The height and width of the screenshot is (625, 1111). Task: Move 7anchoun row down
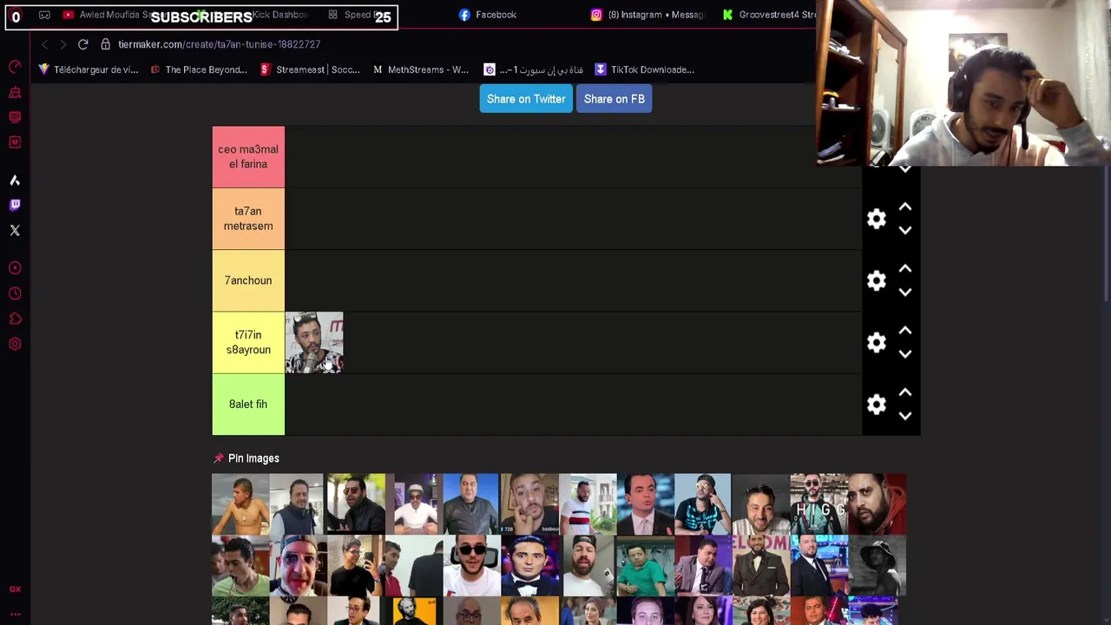pyautogui.click(x=905, y=293)
